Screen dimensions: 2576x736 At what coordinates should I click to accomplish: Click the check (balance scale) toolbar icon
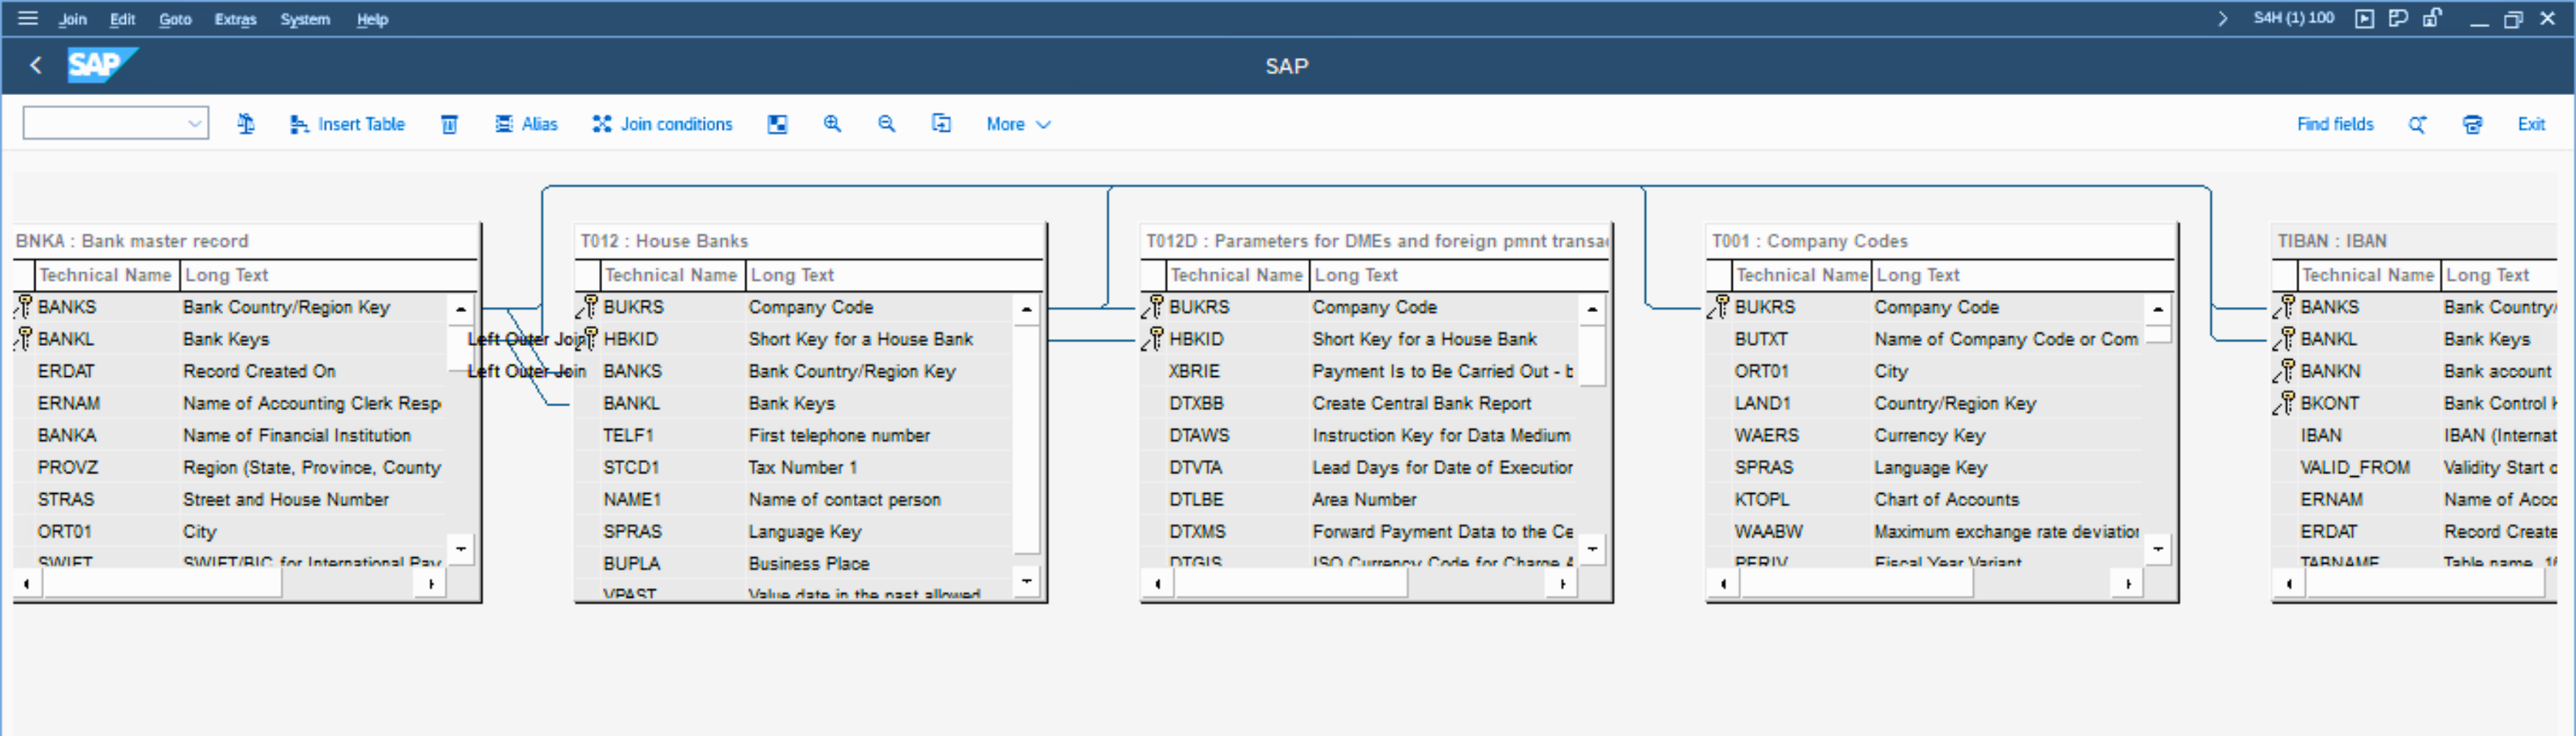coord(246,124)
